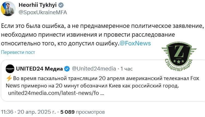This screenshot has width=205, height=117.
Task: Open the @SpoxUkraineMFA handle
Action: pyautogui.click(x=43, y=12)
